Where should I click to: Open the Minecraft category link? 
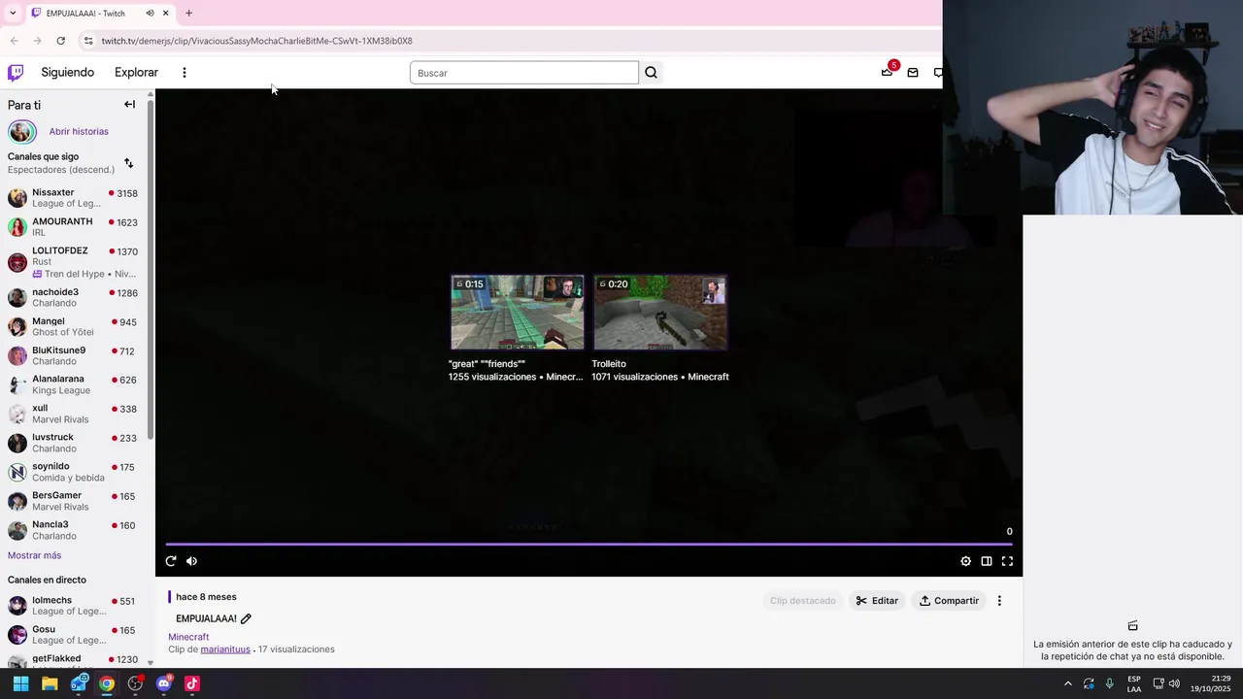coord(188,637)
